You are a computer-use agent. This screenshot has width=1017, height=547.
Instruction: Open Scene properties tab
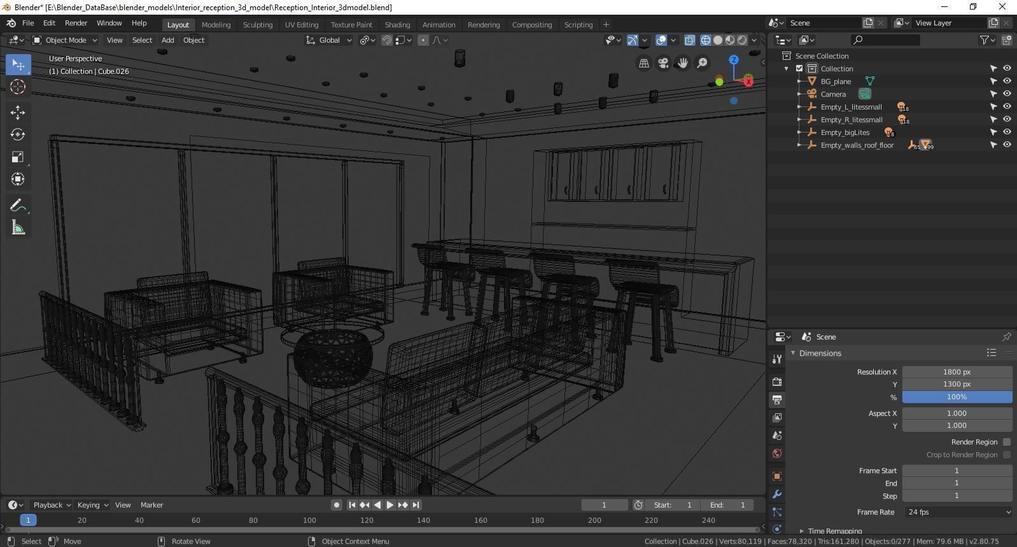[x=777, y=436]
